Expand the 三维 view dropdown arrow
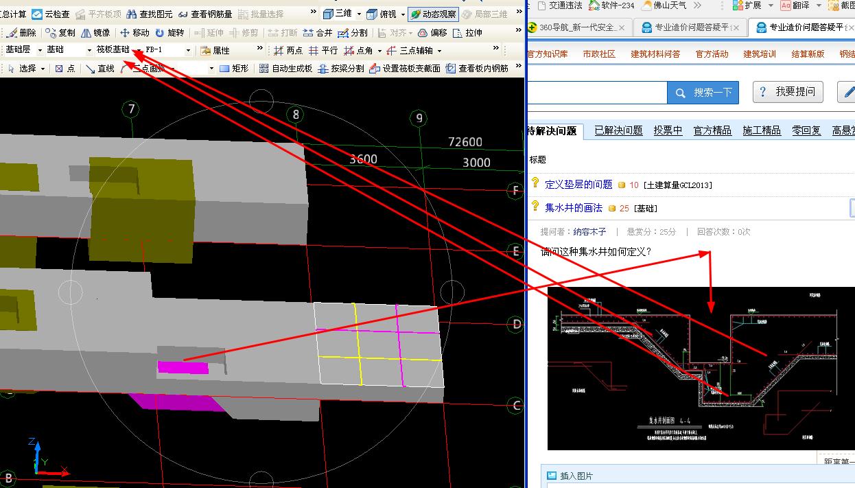This screenshot has width=855, height=488. (x=358, y=14)
